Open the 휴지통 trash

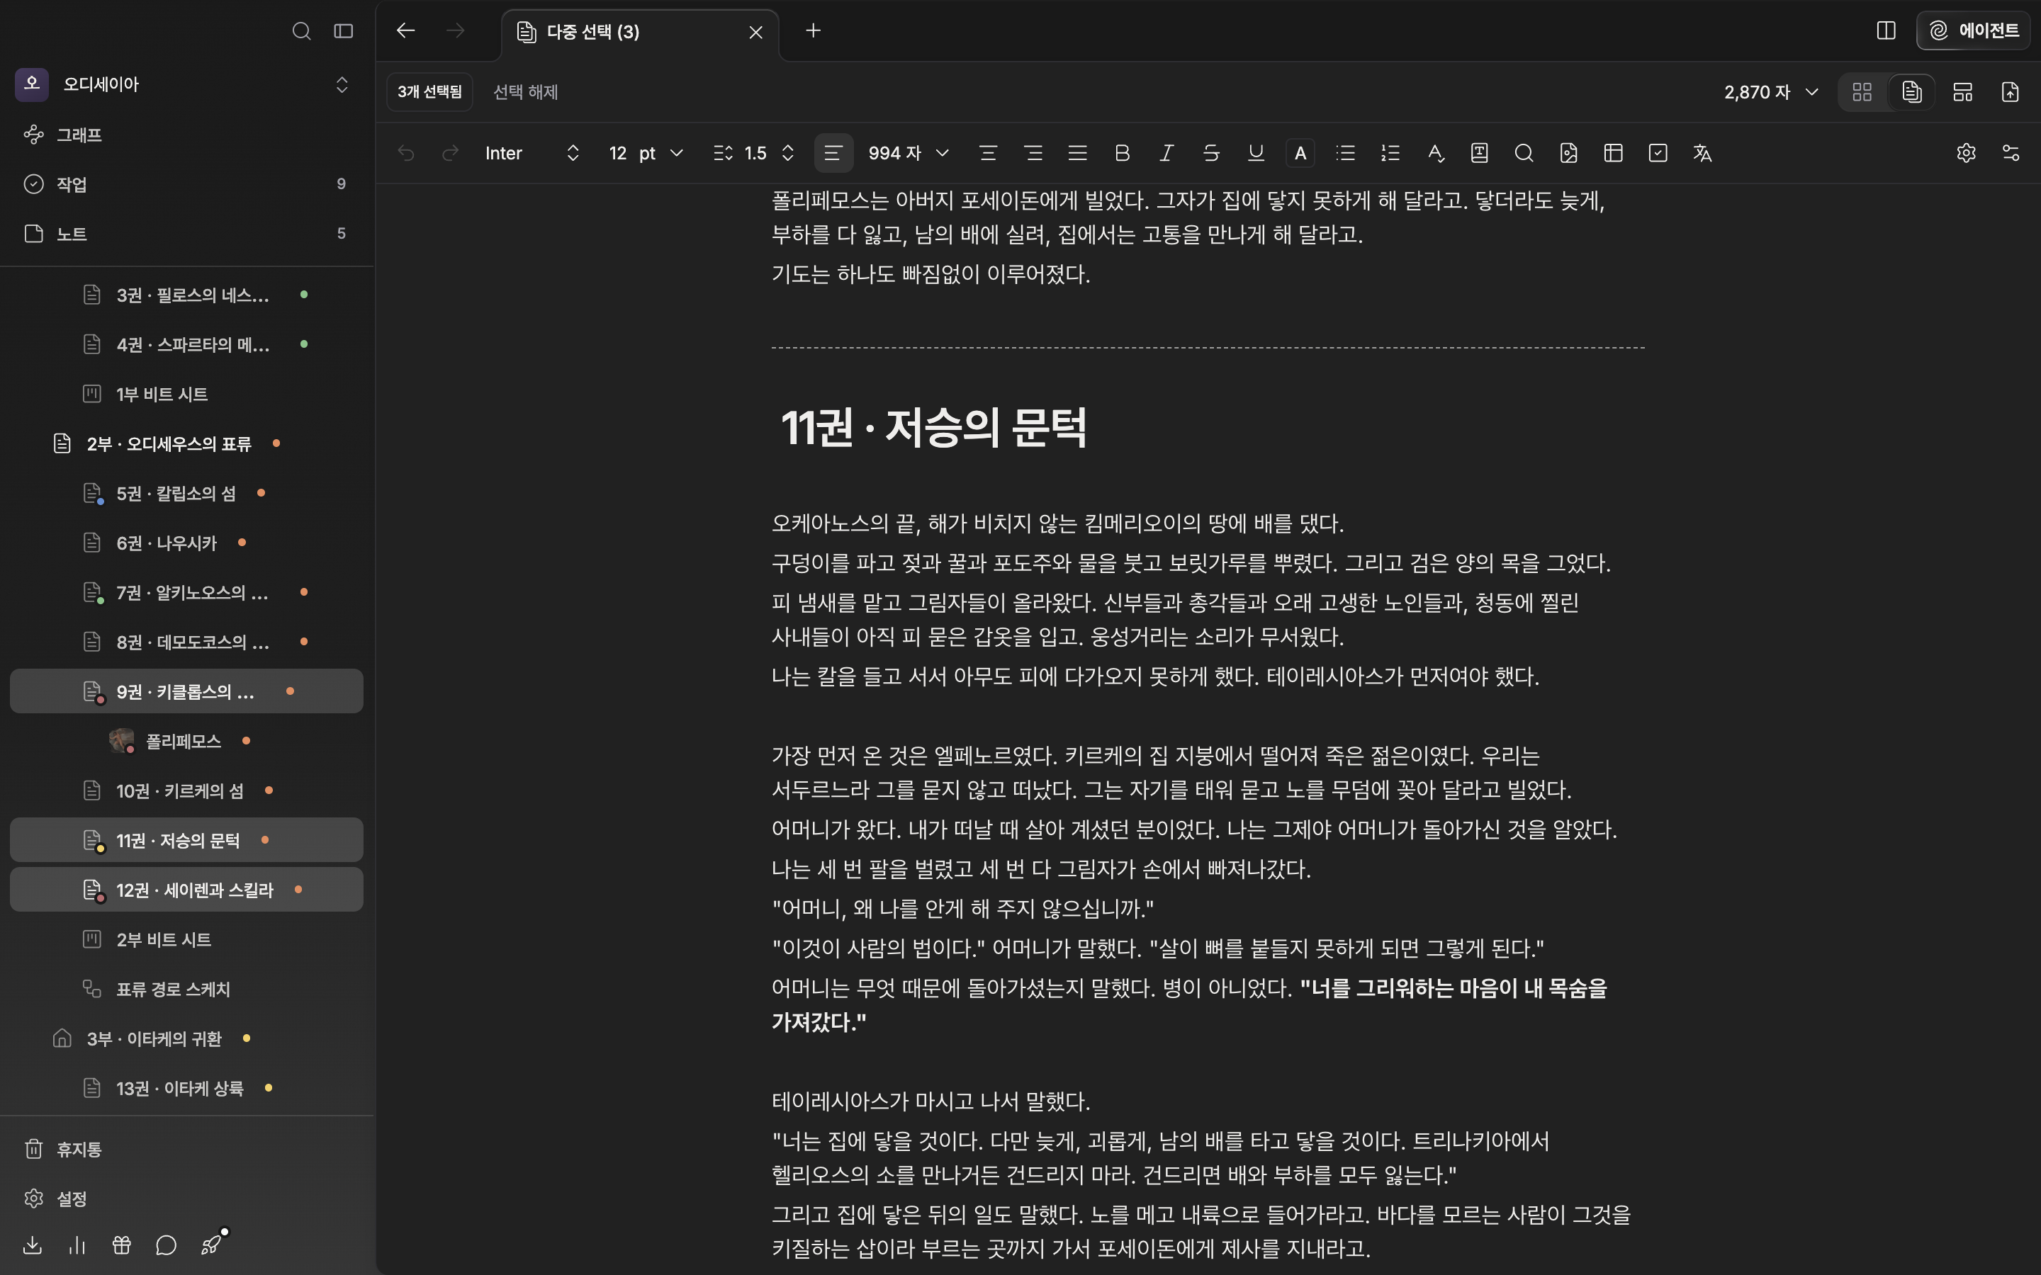186,1150
